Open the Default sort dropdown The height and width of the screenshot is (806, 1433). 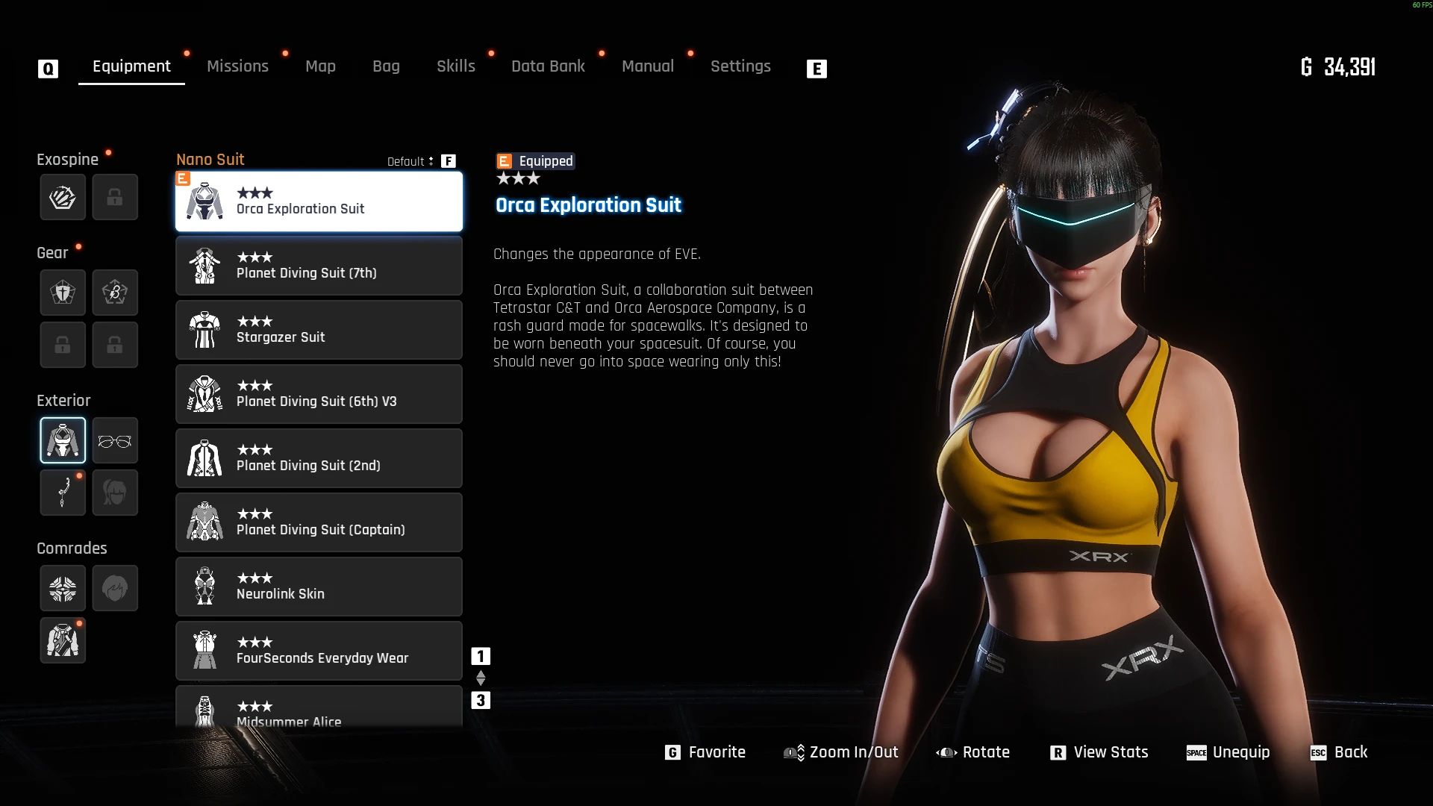(x=410, y=161)
